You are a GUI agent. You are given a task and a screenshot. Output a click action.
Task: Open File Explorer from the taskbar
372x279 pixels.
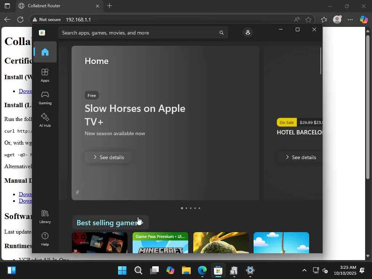pos(186,270)
